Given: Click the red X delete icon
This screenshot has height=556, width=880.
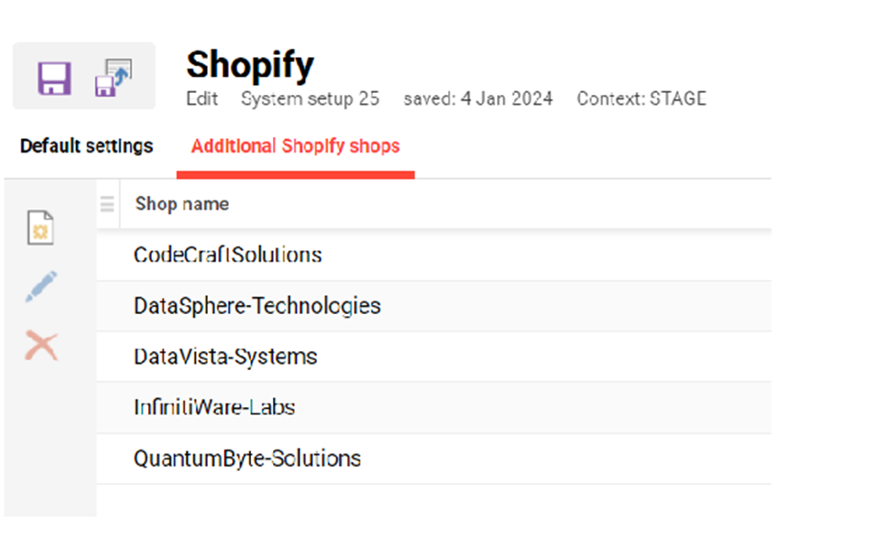Looking at the screenshot, I should tap(41, 345).
